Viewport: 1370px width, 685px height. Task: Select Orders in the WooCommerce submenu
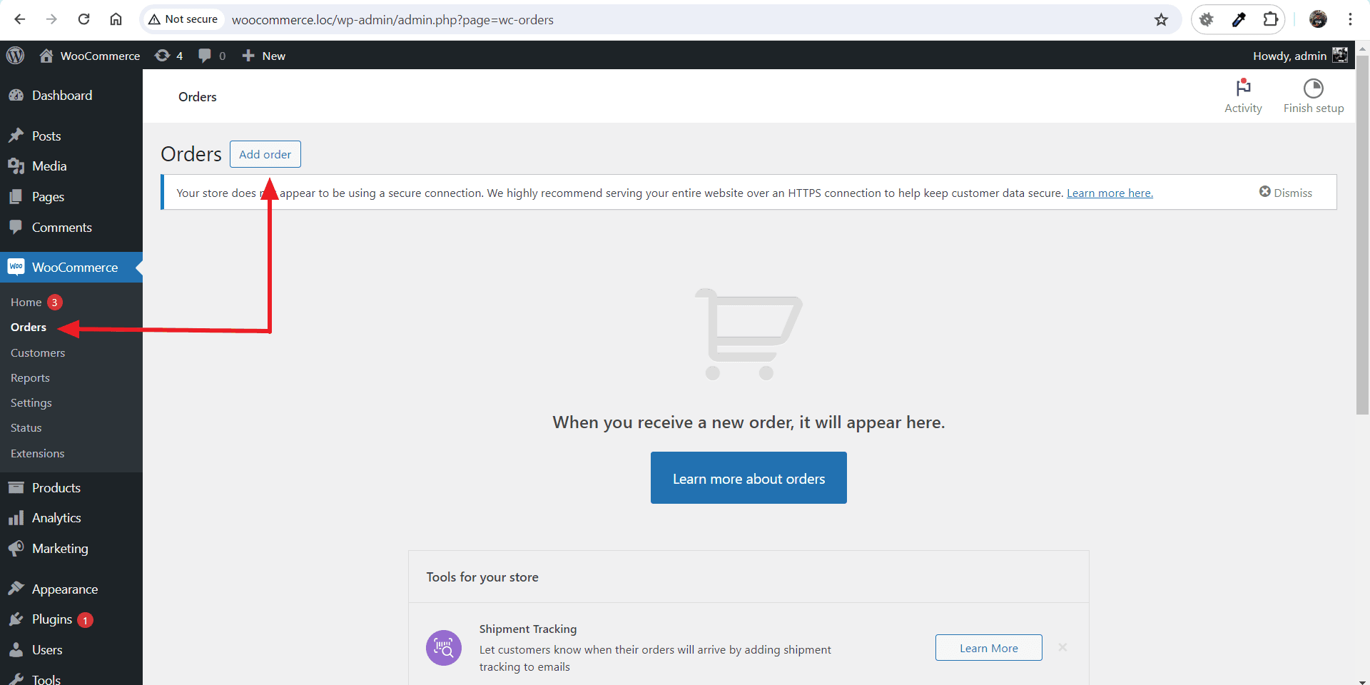click(27, 327)
